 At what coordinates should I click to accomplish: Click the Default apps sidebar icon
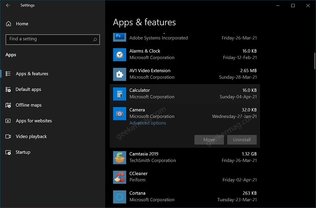pyautogui.click(x=8, y=90)
